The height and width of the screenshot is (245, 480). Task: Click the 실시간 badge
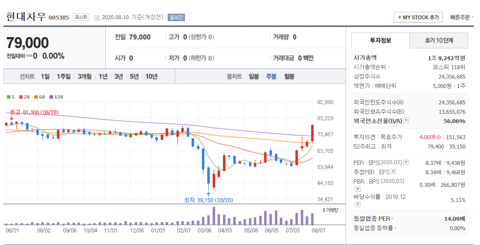click(x=176, y=17)
